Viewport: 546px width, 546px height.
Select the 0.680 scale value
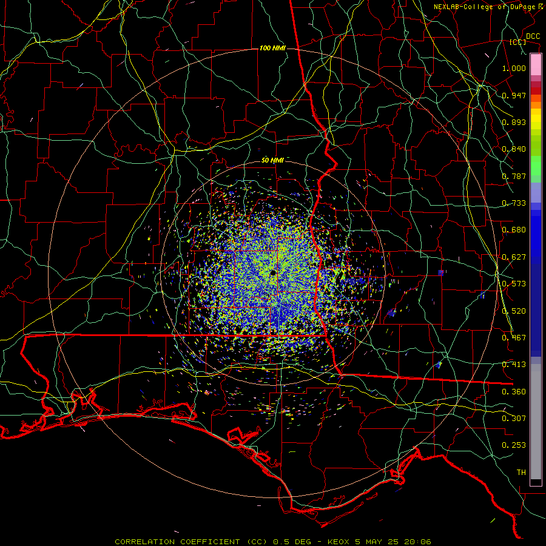(514, 230)
